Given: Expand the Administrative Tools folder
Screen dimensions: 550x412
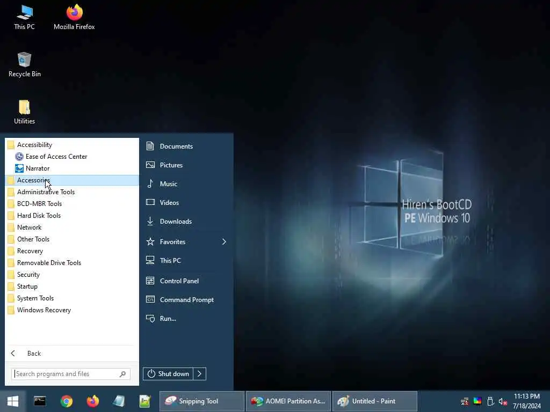Looking at the screenshot, I should tap(72, 192).
